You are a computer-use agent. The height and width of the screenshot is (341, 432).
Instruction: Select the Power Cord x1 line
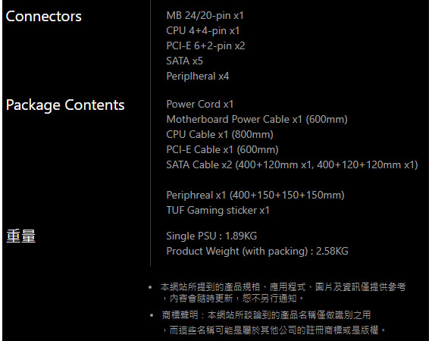coord(200,104)
